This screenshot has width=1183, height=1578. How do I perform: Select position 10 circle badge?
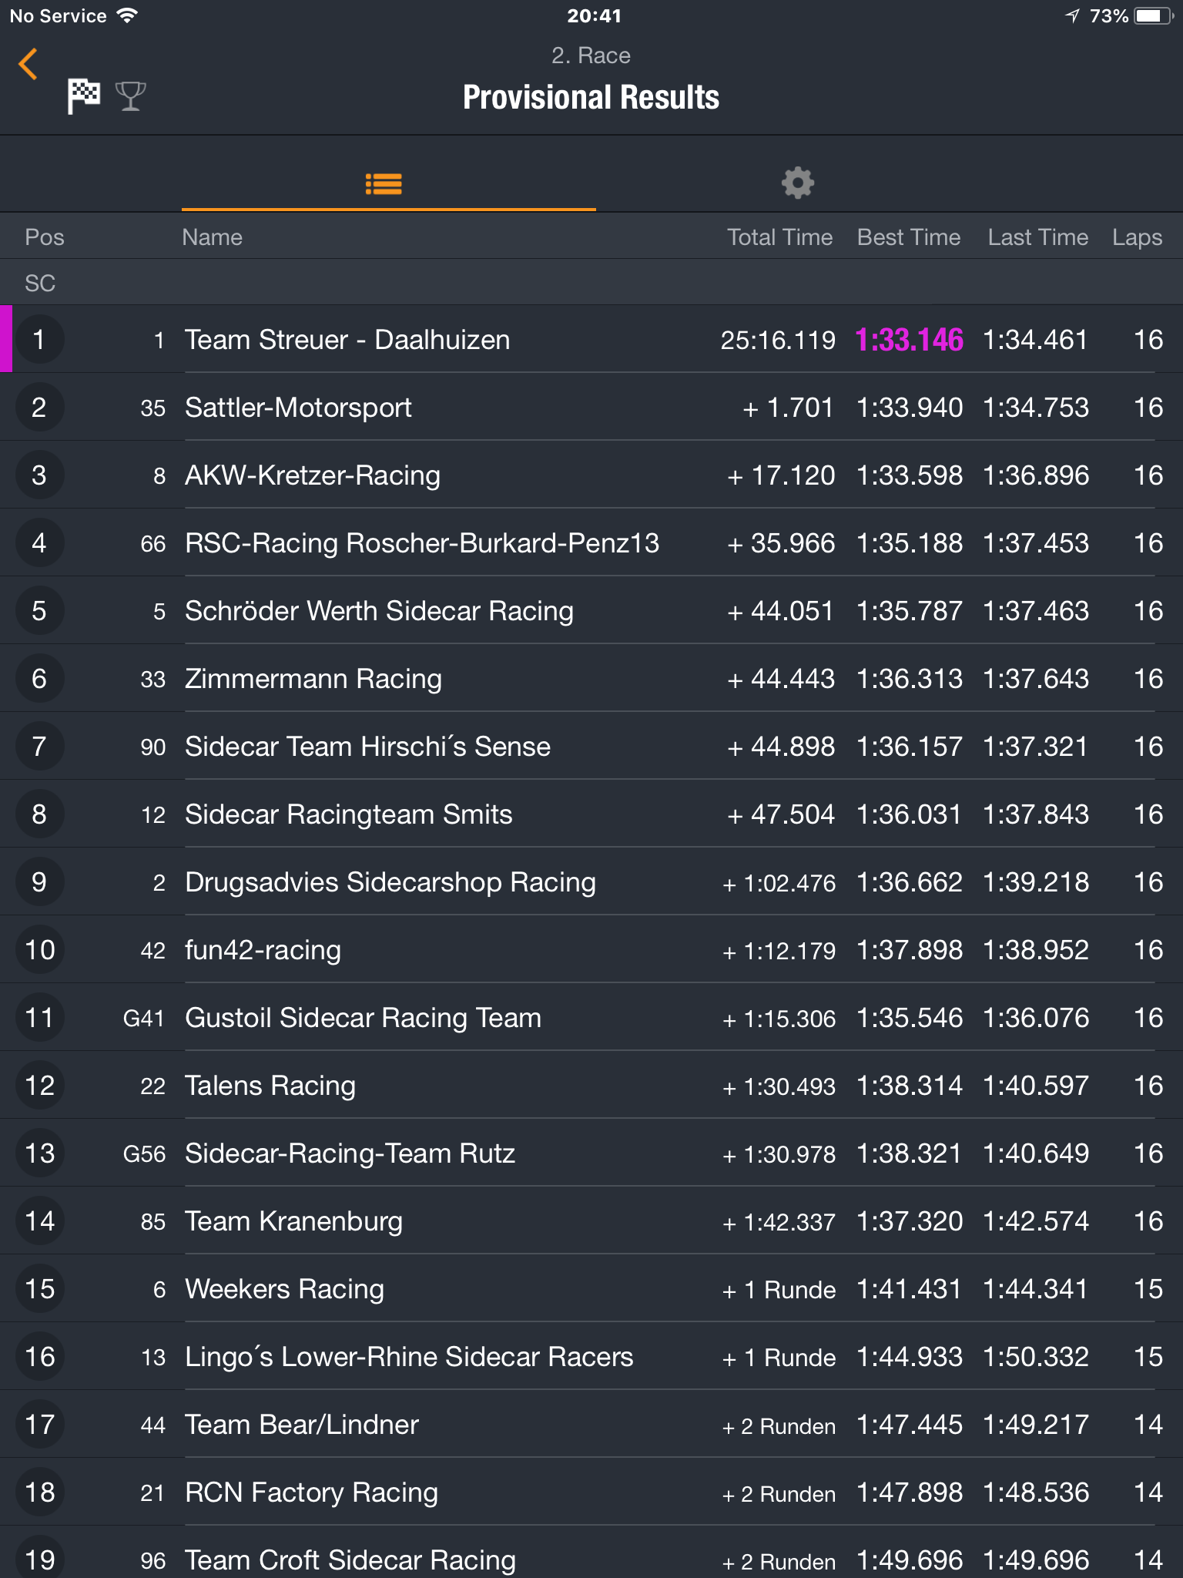tap(39, 950)
